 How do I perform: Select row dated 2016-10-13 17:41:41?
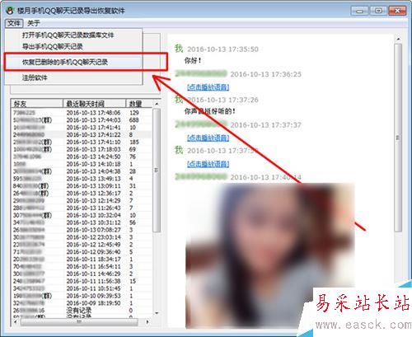[x=82, y=128]
